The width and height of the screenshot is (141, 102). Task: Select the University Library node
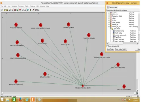(69, 25)
